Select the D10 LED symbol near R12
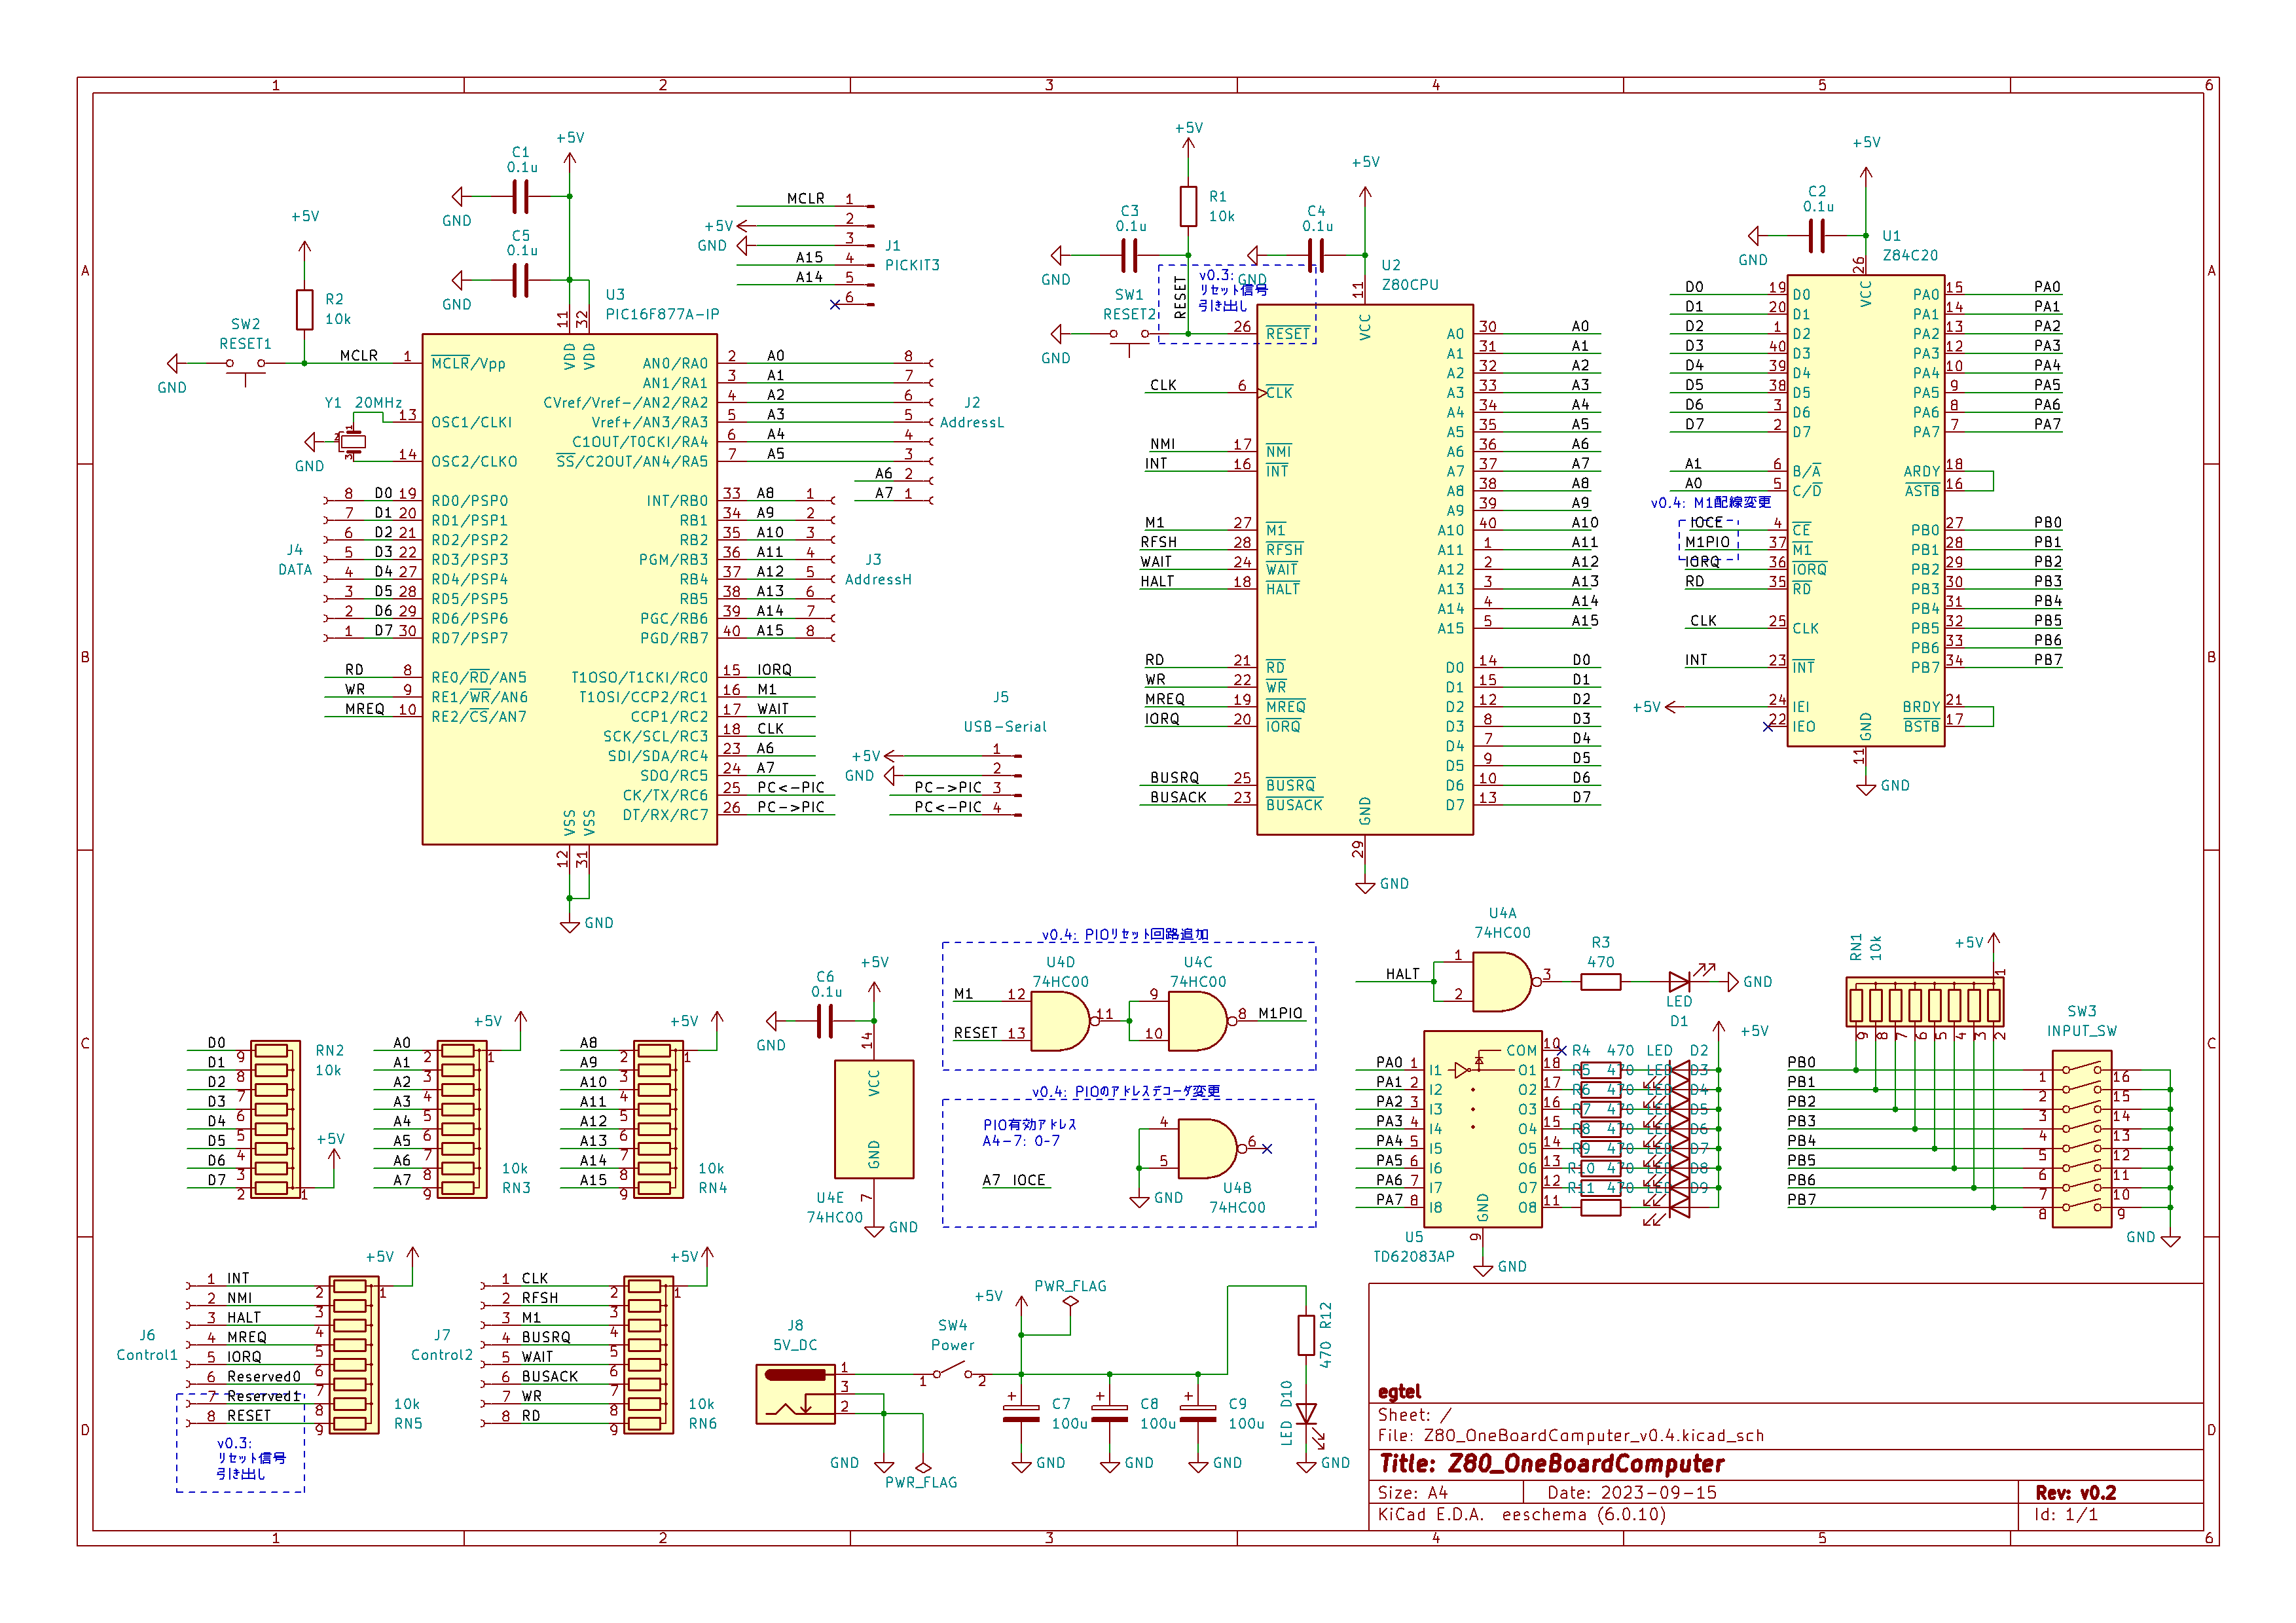This screenshot has height=1623, width=2296. 1306,1413
